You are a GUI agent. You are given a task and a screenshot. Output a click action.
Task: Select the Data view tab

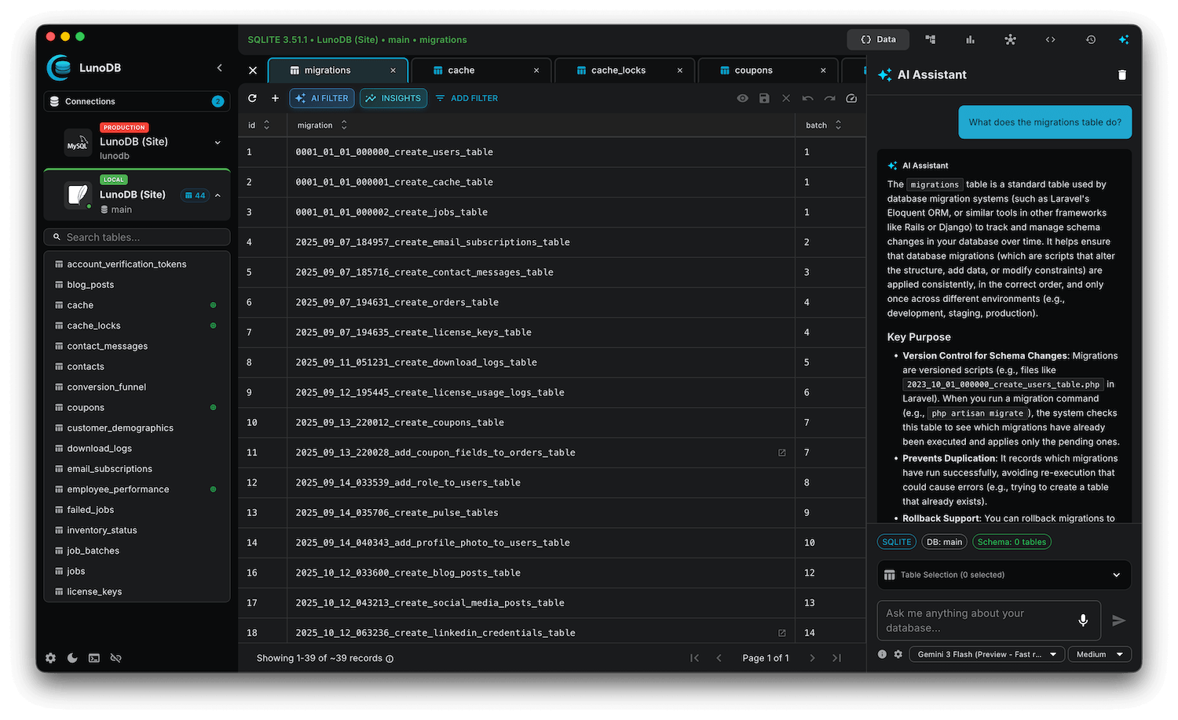click(x=878, y=39)
